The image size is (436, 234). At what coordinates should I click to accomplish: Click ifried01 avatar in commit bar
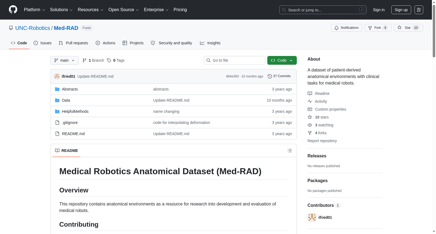(x=57, y=76)
